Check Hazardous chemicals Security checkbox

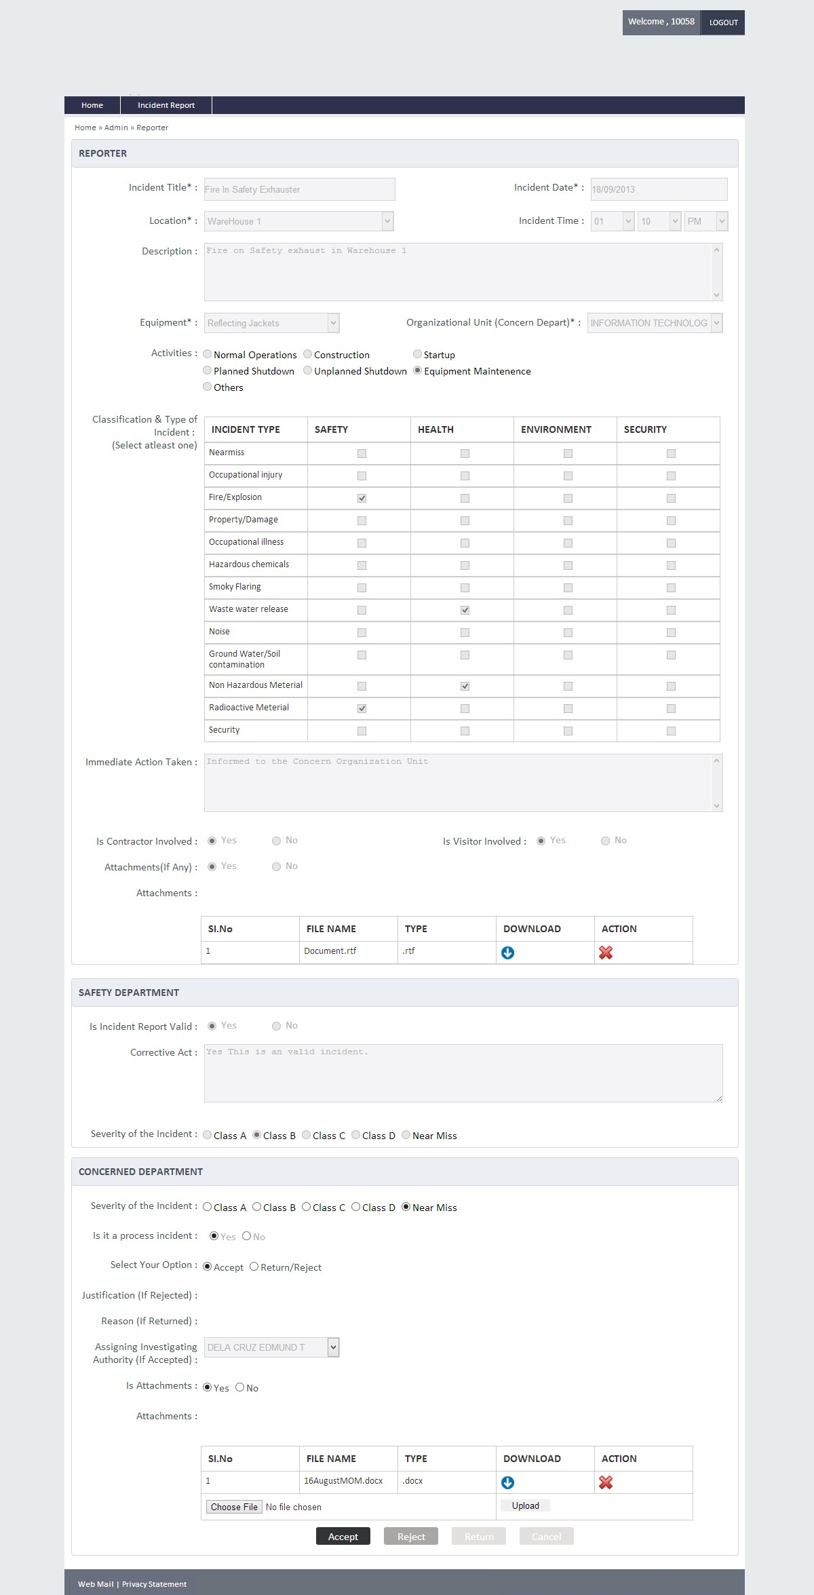pyautogui.click(x=671, y=565)
